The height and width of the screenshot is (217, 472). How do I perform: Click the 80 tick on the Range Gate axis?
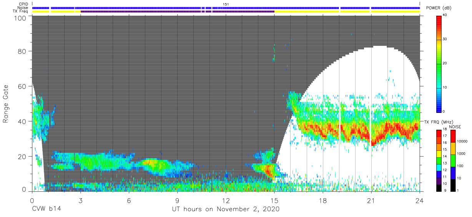22,51
